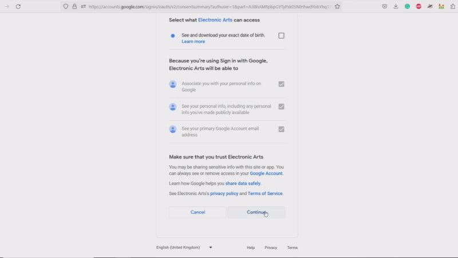Open the tracking protection shield icon
The image size is (458, 258).
pos(66,6)
